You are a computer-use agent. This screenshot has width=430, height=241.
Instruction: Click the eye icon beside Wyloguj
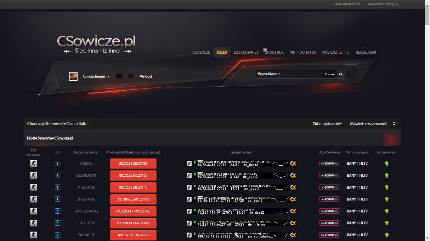coord(131,76)
